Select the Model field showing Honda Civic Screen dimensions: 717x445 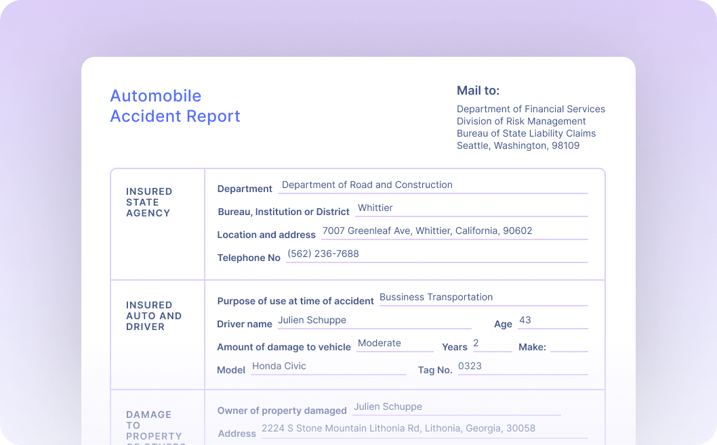coord(329,365)
